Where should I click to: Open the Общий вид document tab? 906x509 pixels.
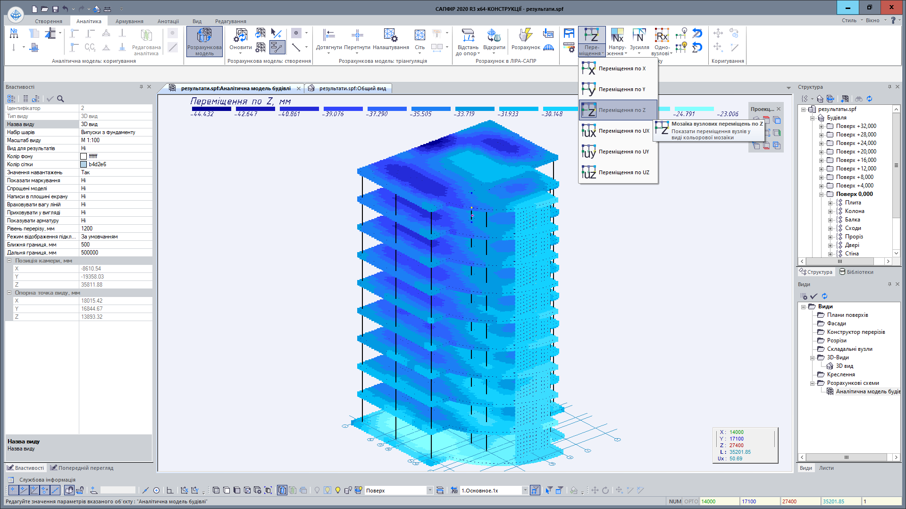352,88
